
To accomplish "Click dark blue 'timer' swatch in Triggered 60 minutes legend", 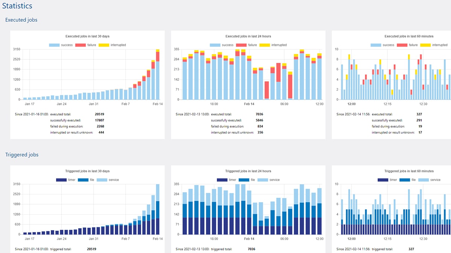I will (383, 180).
